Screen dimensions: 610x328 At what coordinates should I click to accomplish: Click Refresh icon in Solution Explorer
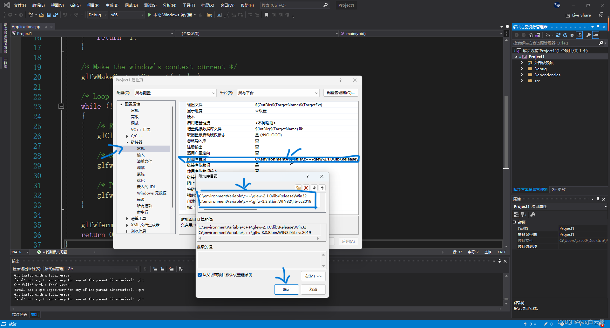(565, 35)
